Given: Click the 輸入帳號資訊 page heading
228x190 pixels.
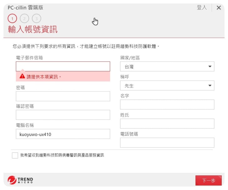Looking at the screenshot, I should click(x=33, y=30).
